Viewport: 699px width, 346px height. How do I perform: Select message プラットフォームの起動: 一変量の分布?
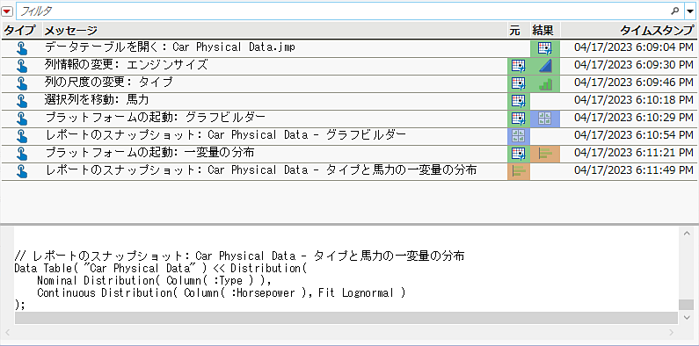coord(149,153)
